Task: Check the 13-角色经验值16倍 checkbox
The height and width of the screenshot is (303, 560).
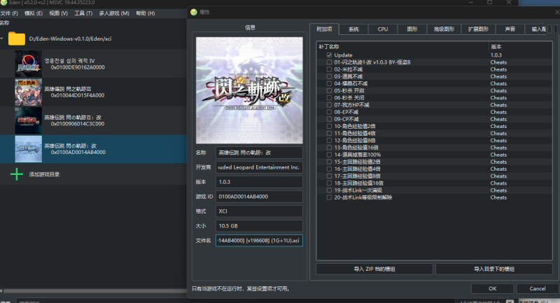Action: (x=329, y=148)
